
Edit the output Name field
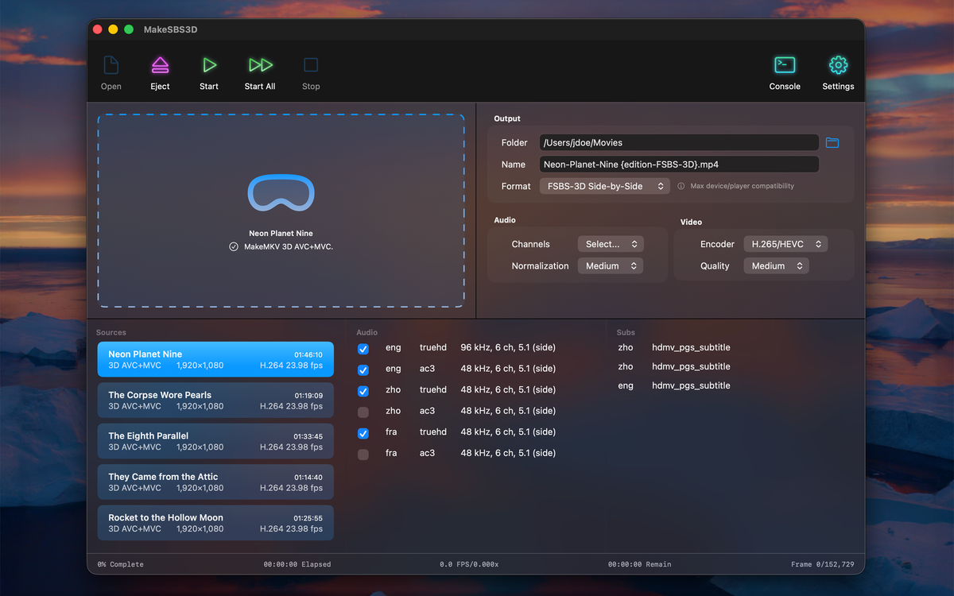[x=678, y=164]
